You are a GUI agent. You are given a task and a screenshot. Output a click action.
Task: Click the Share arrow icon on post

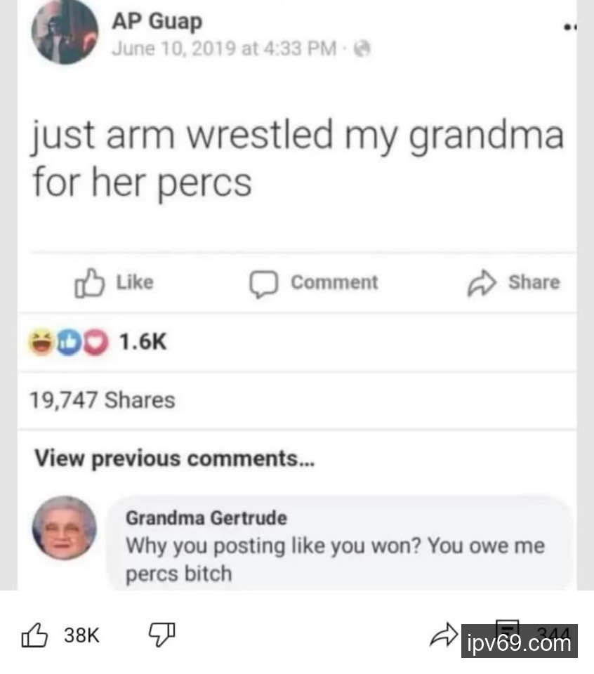tap(482, 283)
